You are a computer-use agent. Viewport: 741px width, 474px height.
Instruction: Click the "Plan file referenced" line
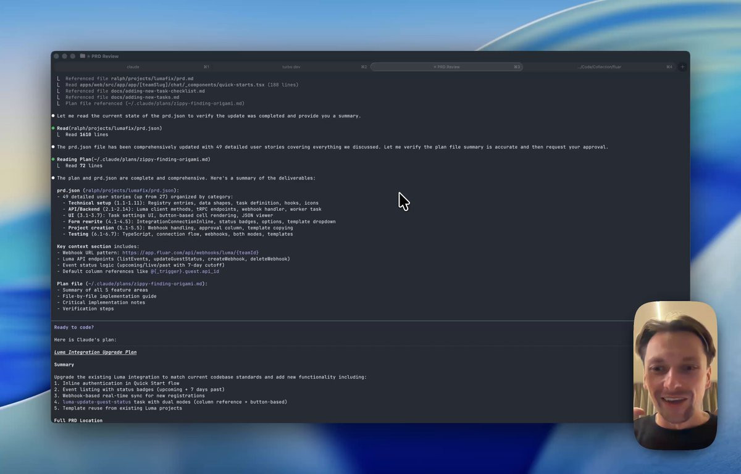[x=154, y=103]
